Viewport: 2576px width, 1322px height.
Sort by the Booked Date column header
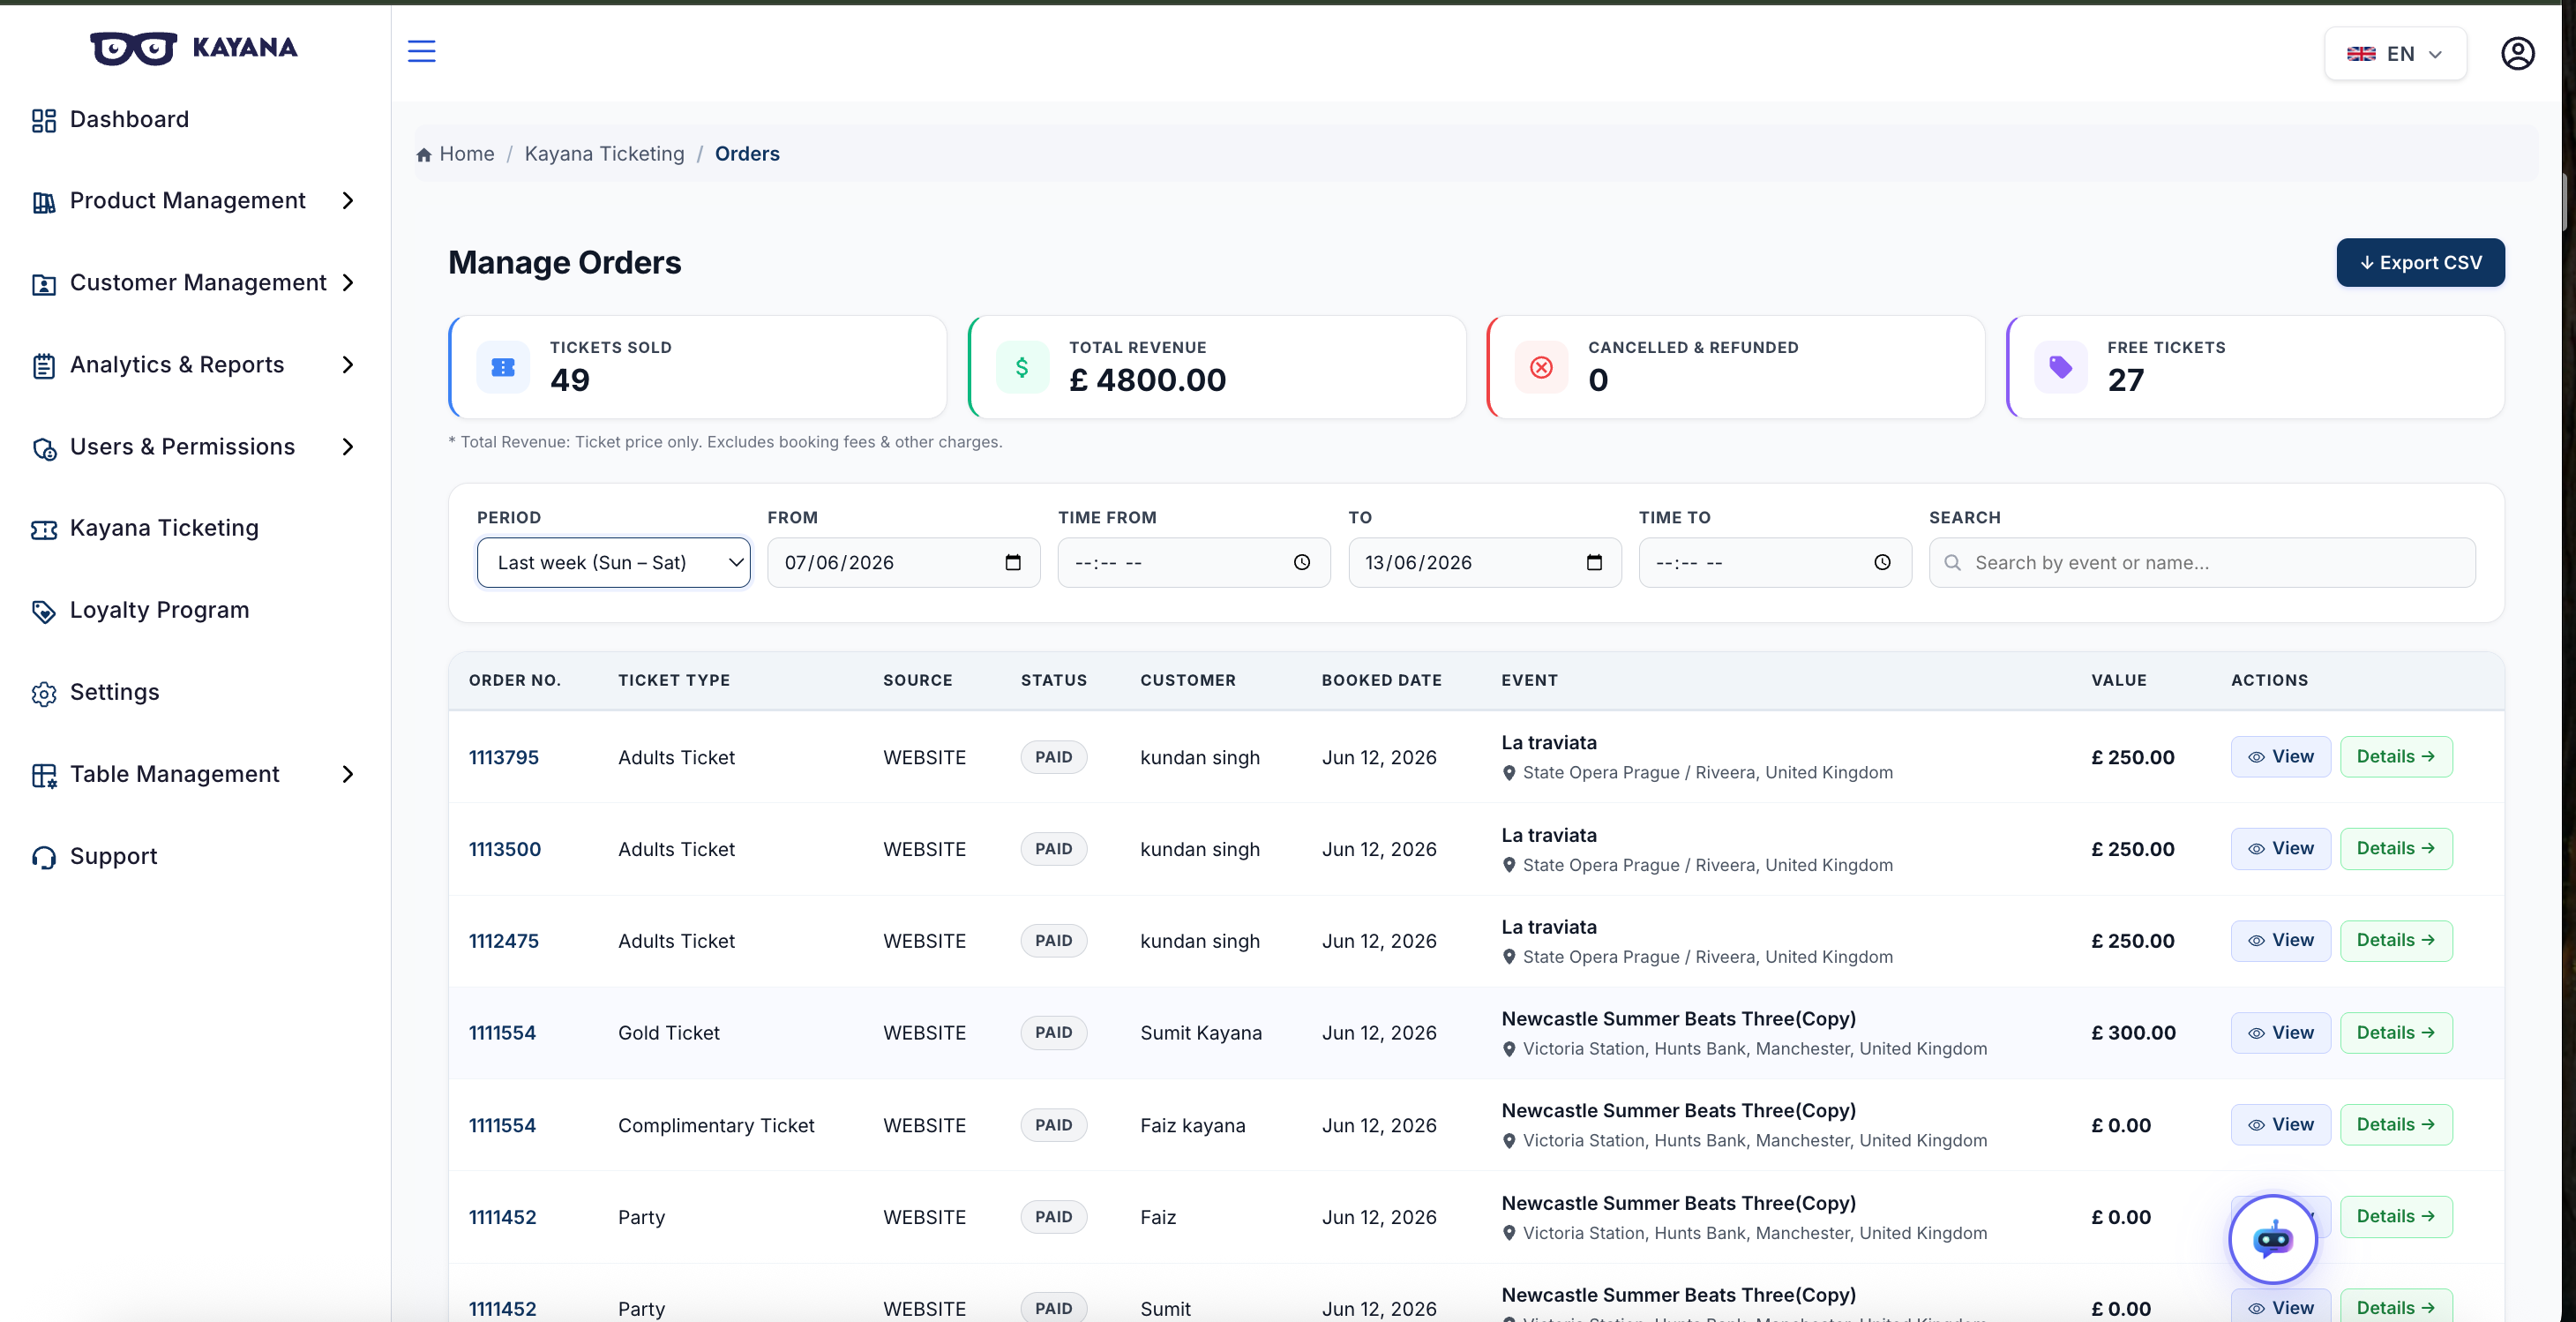(1381, 680)
